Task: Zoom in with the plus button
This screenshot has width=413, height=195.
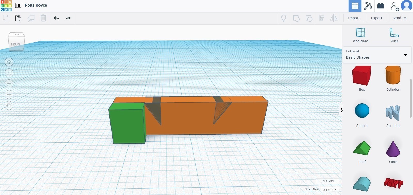Action: [9, 84]
